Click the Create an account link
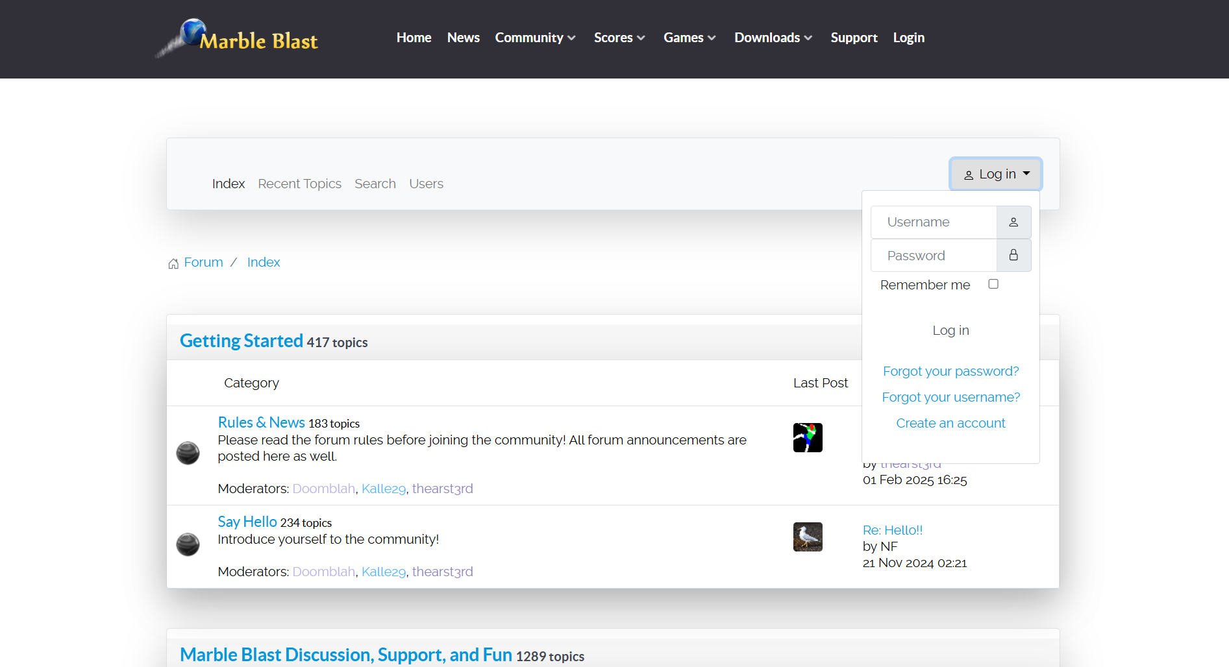This screenshot has width=1229, height=667. click(950, 424)
